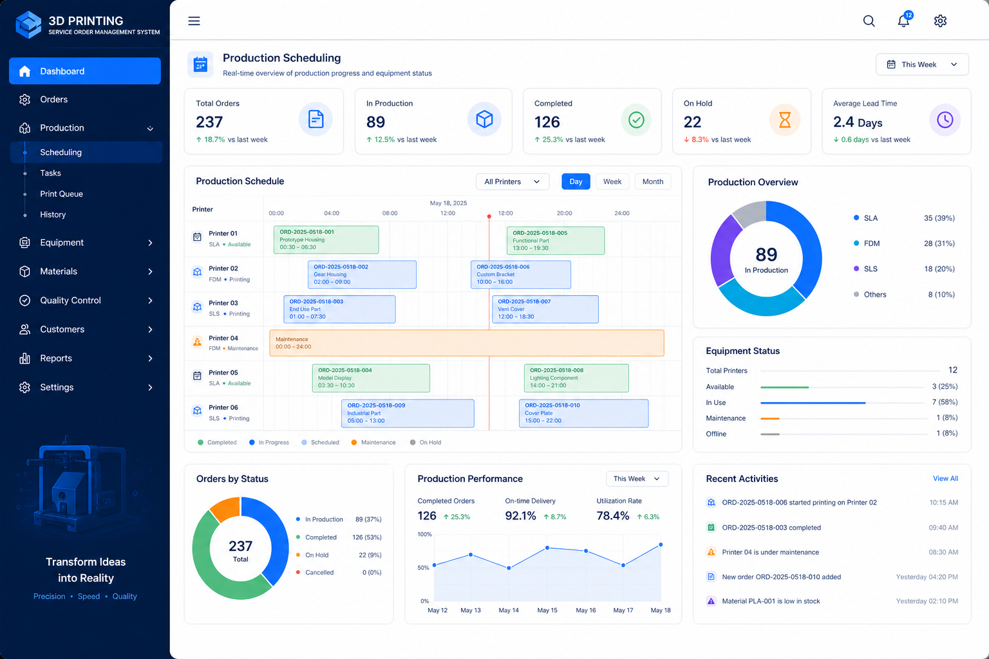Viewport: 989px width, 659px height.
Task: Click the red current-time marker line
Action: coord(489,322)
